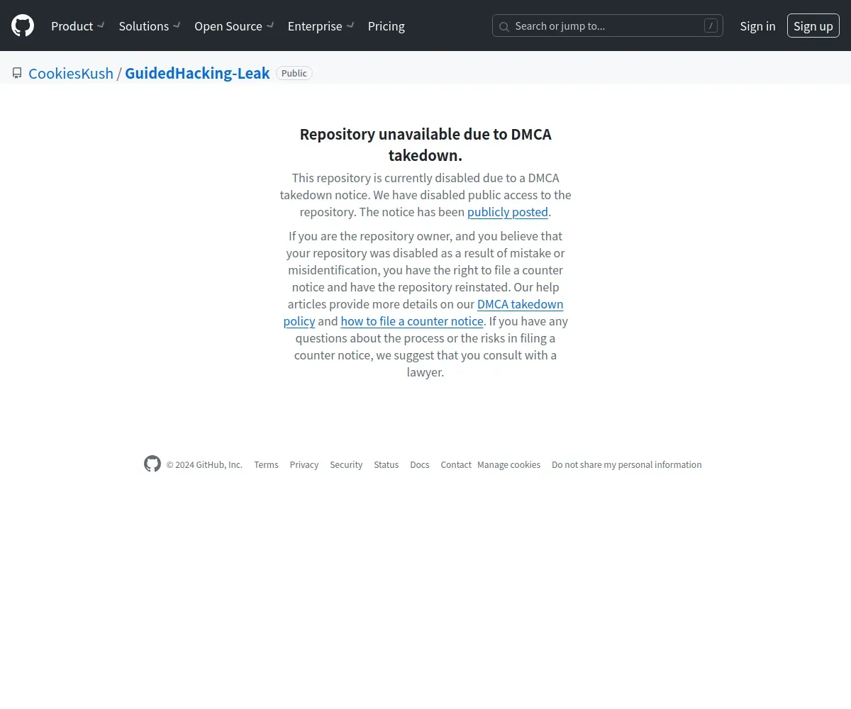The image size is (851, 709).
Task: Click the footer GitHub mark icon
Action: [x=152, y=464]
